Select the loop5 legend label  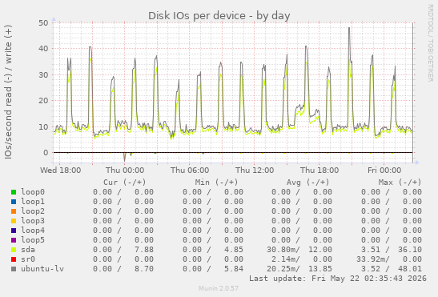click(x=33, y=240)
